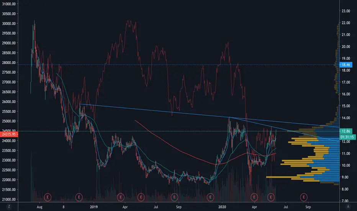This screenshot has width=357, height=211.
Task: Click the 23.00 right axis label
Action: (x=346, y=11)
